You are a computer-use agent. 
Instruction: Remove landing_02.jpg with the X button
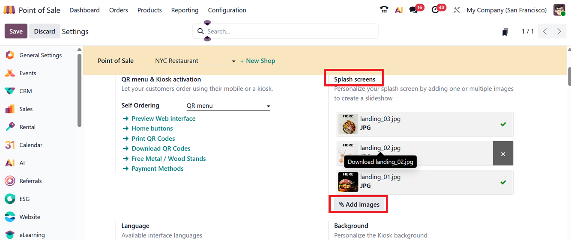pyautogui.click(x=503, y=154)
